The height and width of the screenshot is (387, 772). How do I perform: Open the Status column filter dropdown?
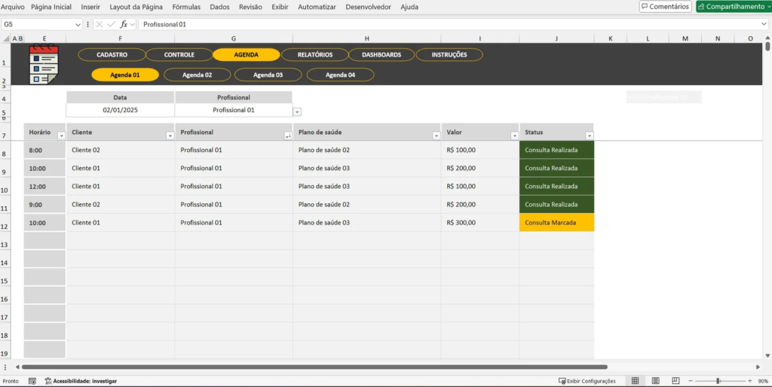tap(589, 136)
